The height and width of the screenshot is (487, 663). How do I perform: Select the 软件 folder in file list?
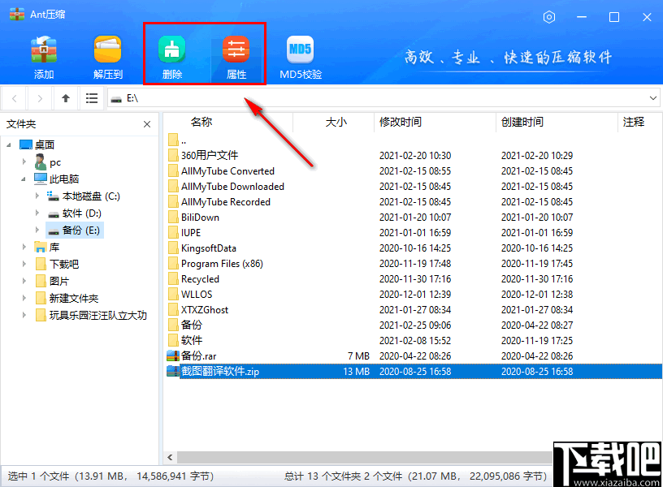point(185,340)
